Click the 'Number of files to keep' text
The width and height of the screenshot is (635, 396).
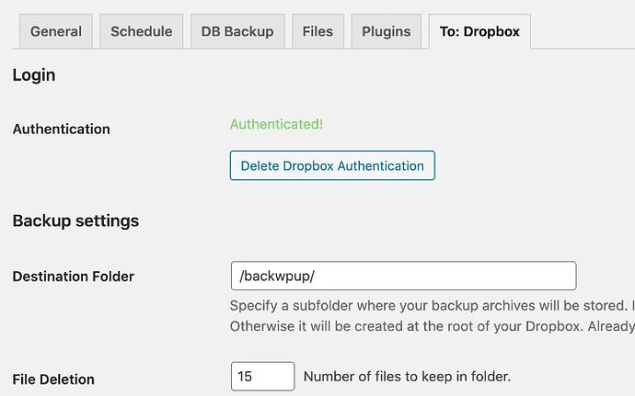tap(407, 377)
